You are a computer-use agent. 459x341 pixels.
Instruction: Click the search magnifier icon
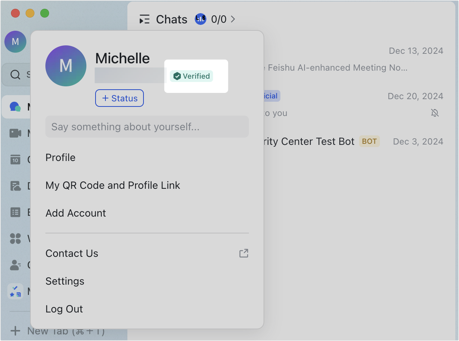(15, 75)
